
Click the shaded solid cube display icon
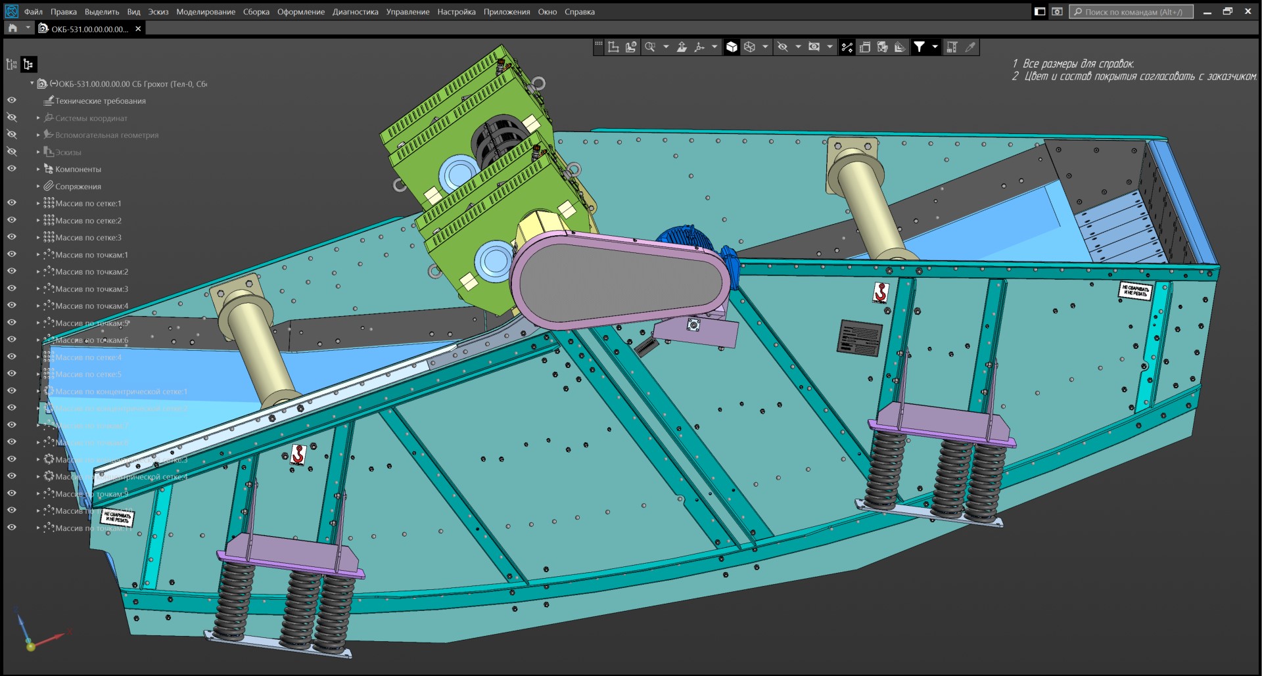(732, 47)
